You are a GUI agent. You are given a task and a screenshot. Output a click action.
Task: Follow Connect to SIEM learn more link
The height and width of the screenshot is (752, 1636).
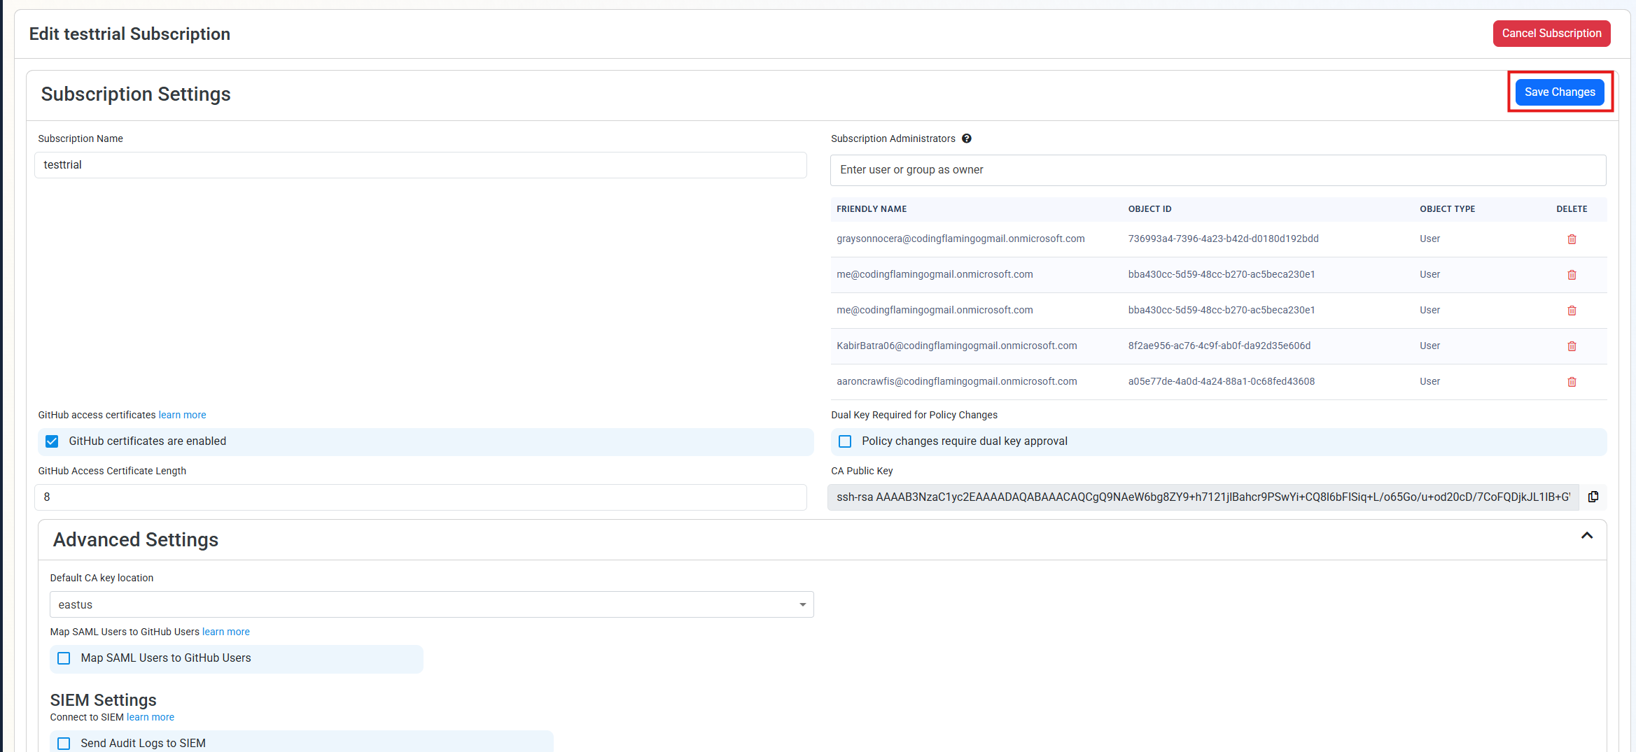click(150, 717)
